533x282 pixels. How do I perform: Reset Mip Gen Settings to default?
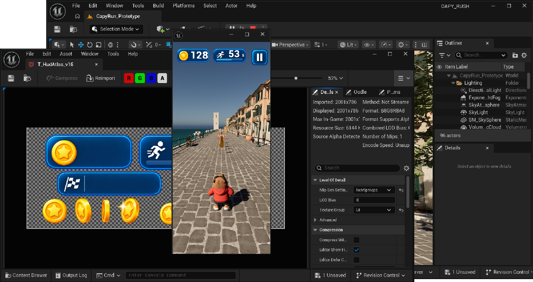point(401,190)
